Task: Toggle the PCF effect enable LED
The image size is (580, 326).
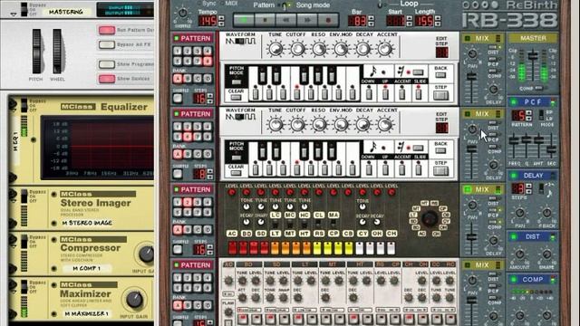Action: [514, 101]
